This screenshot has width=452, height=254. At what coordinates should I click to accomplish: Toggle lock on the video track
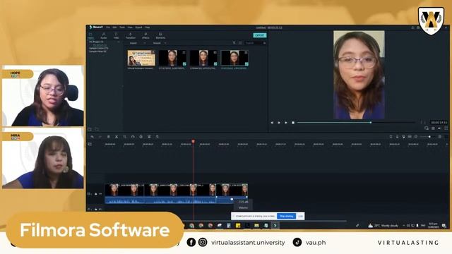click(96, 194)
